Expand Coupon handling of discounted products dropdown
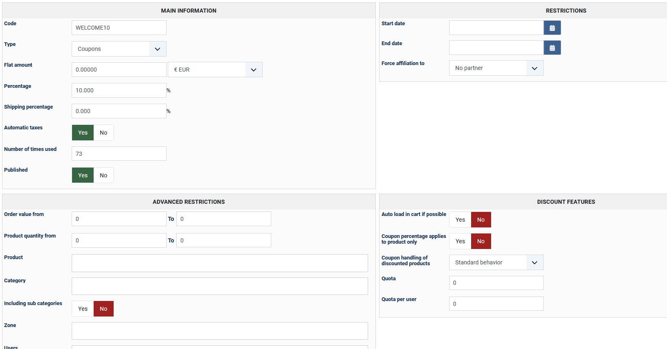Screen dimensions: 667x349 pos(496,262)
